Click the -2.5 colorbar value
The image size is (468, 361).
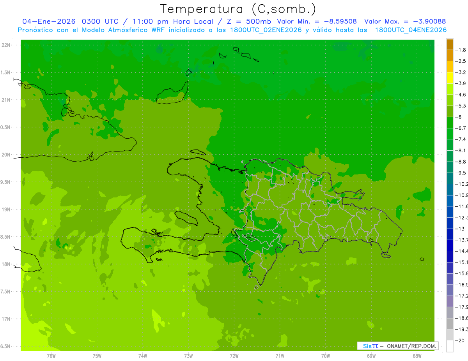coord(461,61)
